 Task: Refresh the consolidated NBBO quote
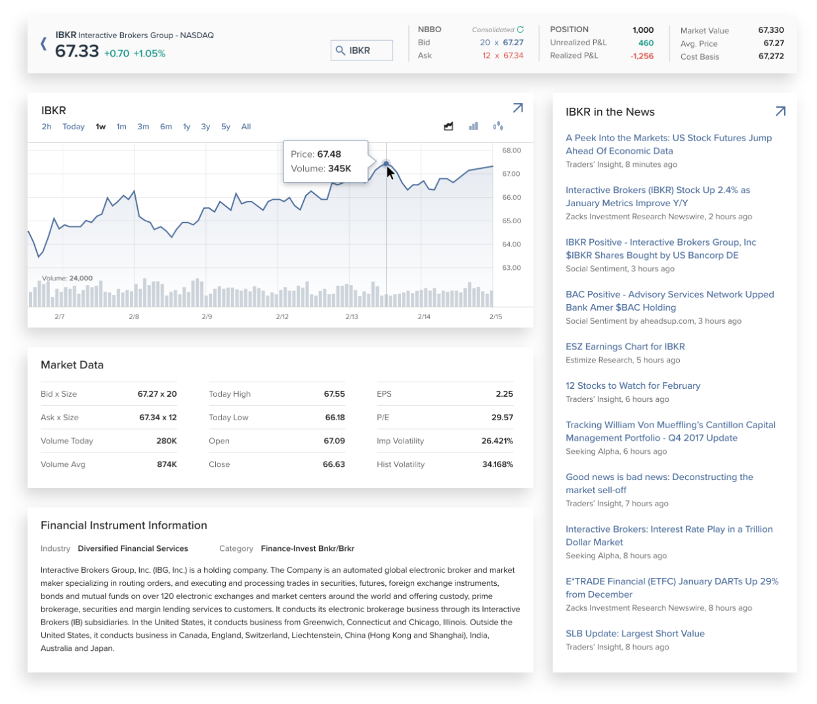520,30
